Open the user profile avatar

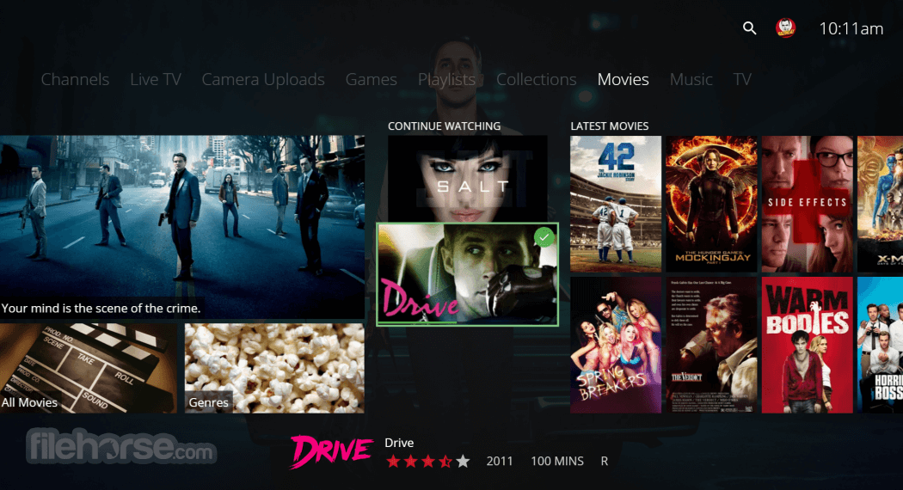(x=785, y=28)
